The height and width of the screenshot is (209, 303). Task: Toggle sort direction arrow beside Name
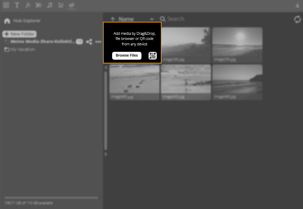pos(113,19)
